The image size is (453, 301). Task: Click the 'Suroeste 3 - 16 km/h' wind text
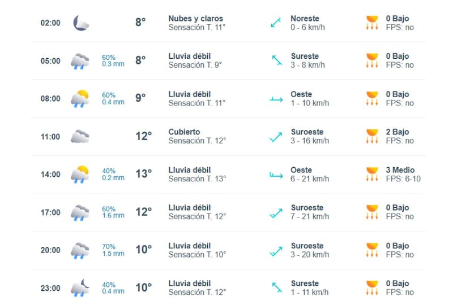pyautogui.click(x=309, y=136)
